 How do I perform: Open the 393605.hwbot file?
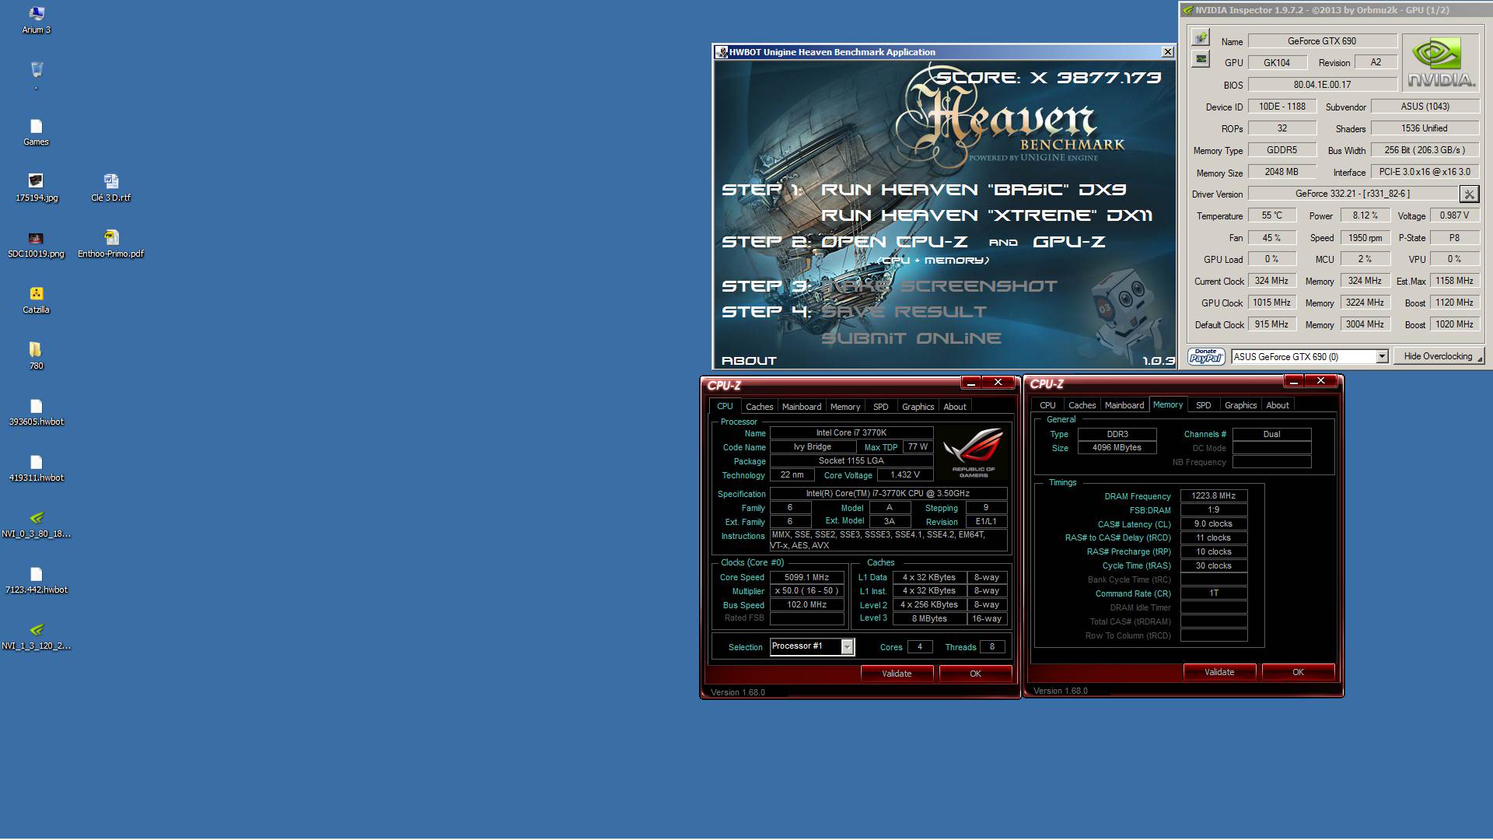[36, 412]
